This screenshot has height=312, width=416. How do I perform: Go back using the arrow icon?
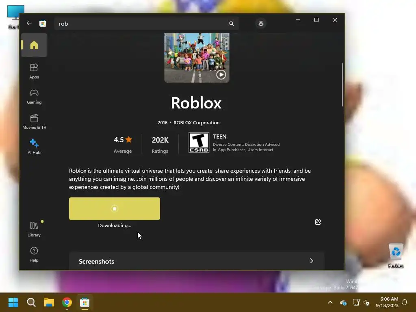pyautogui.click(x=29, y=23)
